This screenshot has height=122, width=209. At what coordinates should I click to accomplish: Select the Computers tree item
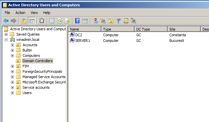[31, 56]
